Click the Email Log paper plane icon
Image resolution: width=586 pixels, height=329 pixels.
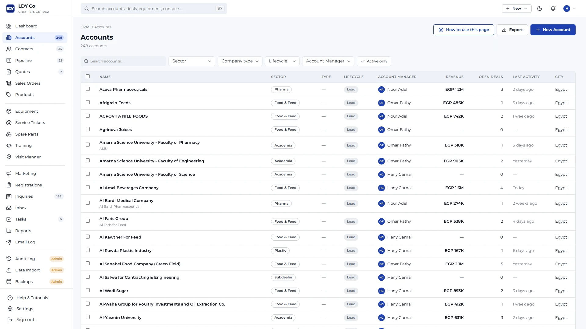tap(9, 242)
